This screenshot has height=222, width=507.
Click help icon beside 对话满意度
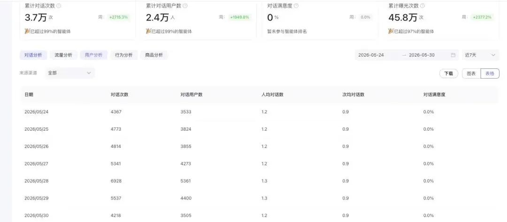pos(296,6)
